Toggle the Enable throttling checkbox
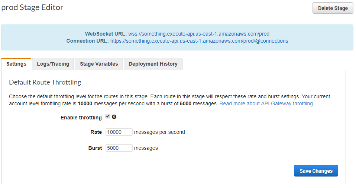The width and height of the screenshot is (356, 188). click(x=108, y=116)
